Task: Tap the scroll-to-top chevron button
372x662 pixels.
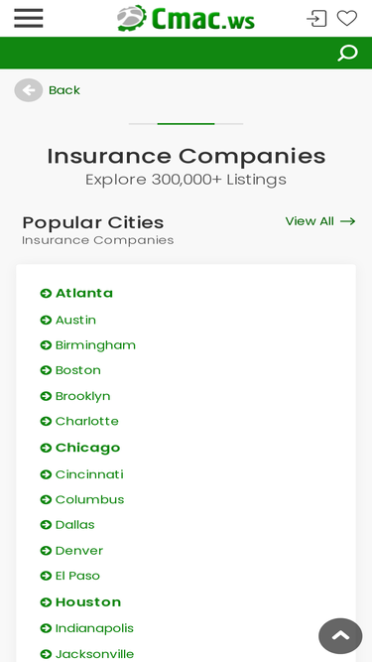Action: (x=340, y=636)
